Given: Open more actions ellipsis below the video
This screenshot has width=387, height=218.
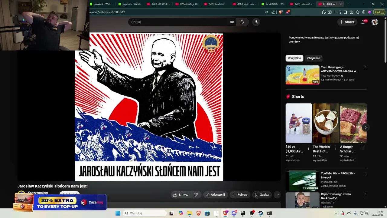Looking at the screenshot, I should pyautogui.click(x=277, y=195).
